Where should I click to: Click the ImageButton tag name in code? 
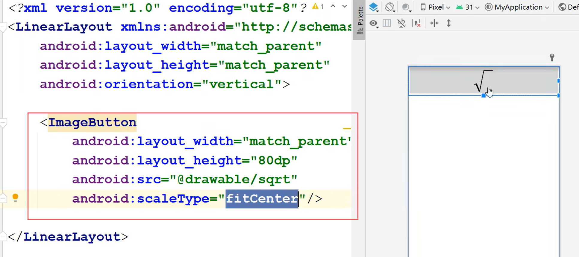coord(92,122)
